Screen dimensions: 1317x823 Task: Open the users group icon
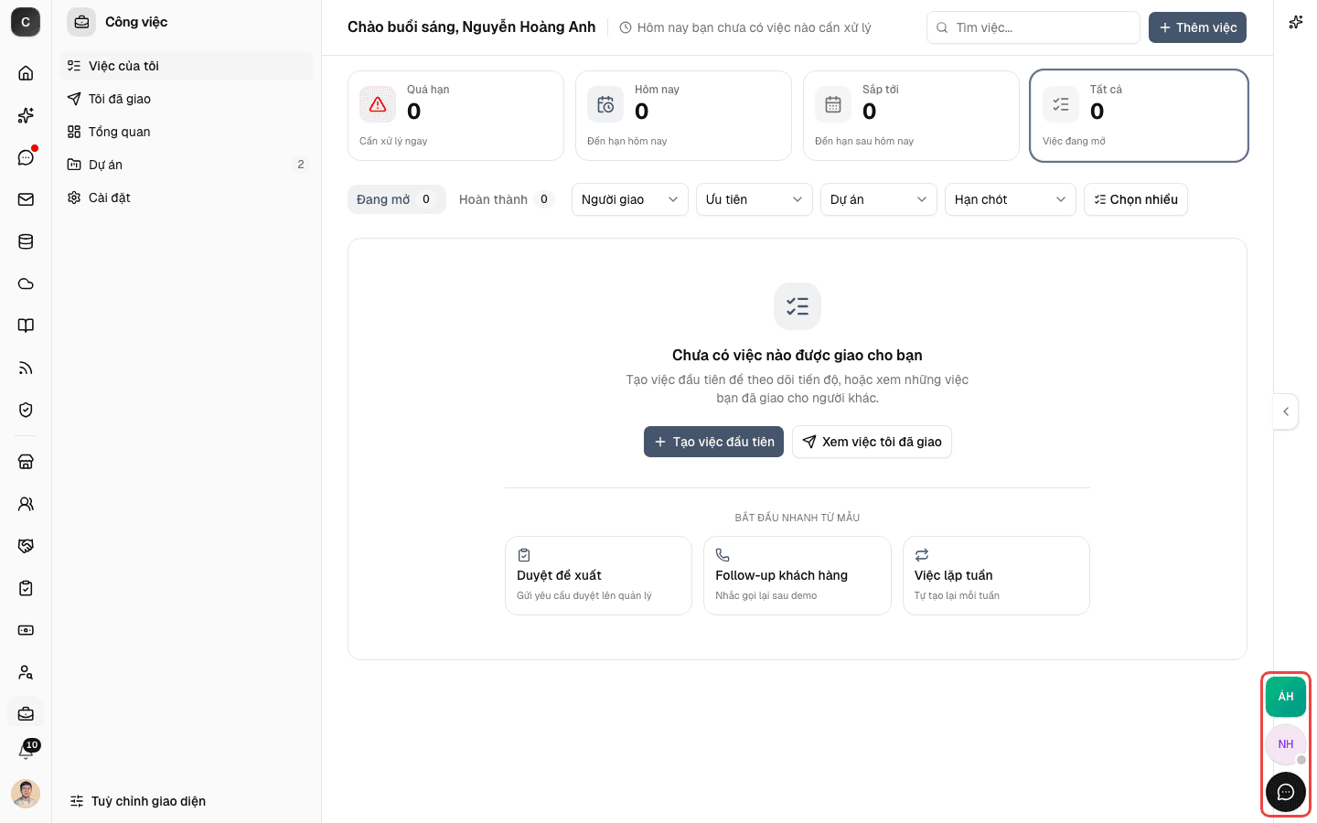pyautogui.click(x=26, y=504)
